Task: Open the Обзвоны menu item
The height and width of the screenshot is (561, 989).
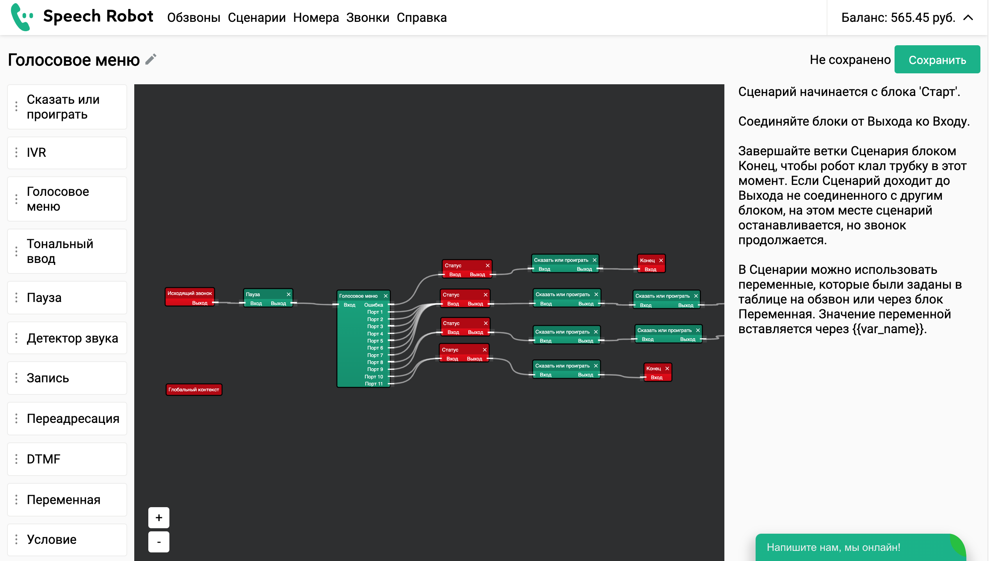Action: (x=194, y=18)
